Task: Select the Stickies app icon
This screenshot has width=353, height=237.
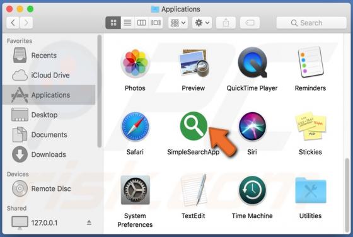Action: point(311,126)
